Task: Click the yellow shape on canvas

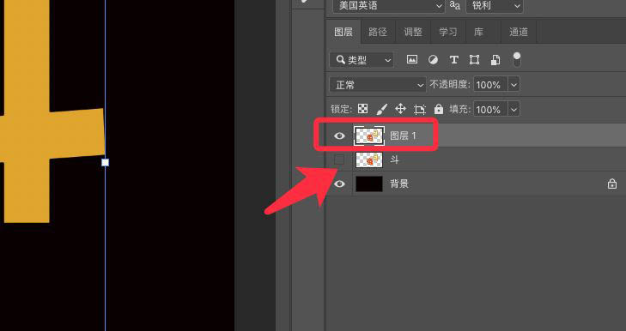Action: pos(27,135)
